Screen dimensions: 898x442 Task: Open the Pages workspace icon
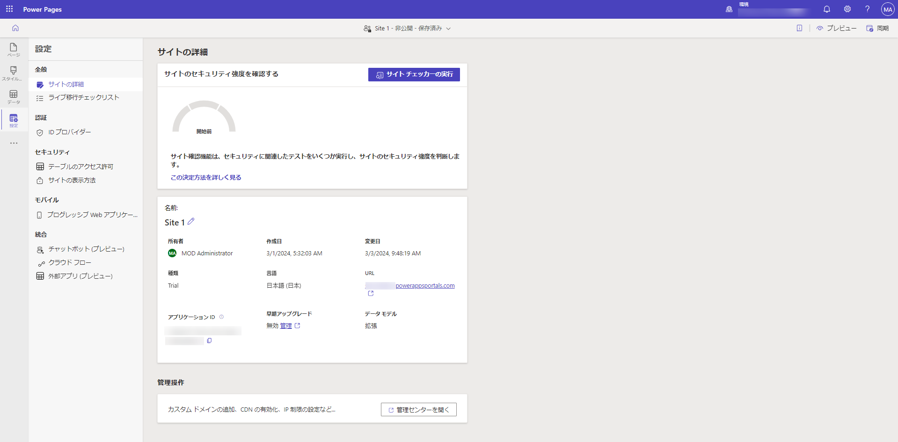coord(14,50)
